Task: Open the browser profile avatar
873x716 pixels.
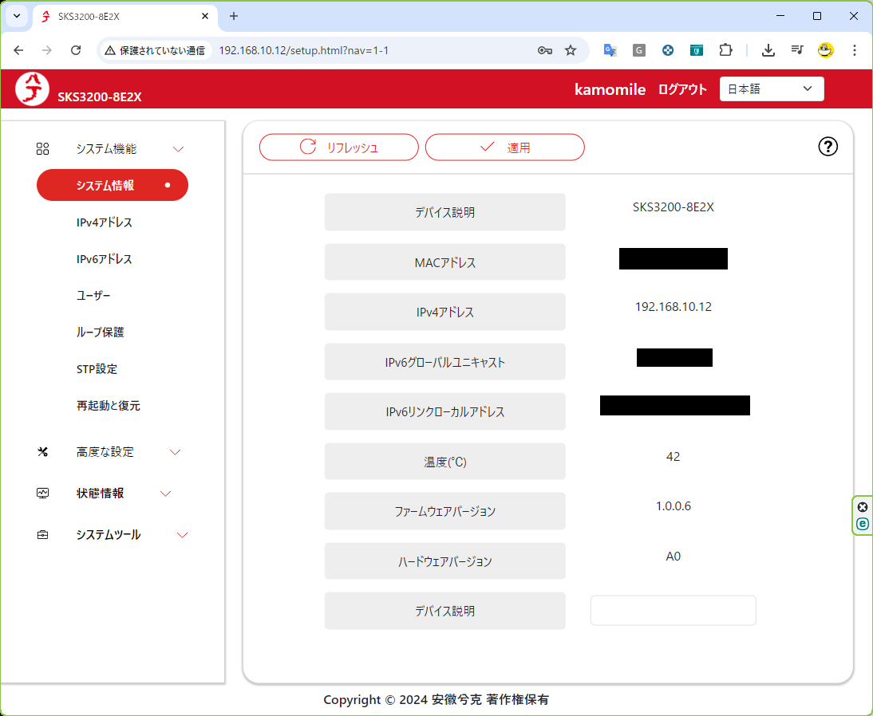Action: [826, 50]
